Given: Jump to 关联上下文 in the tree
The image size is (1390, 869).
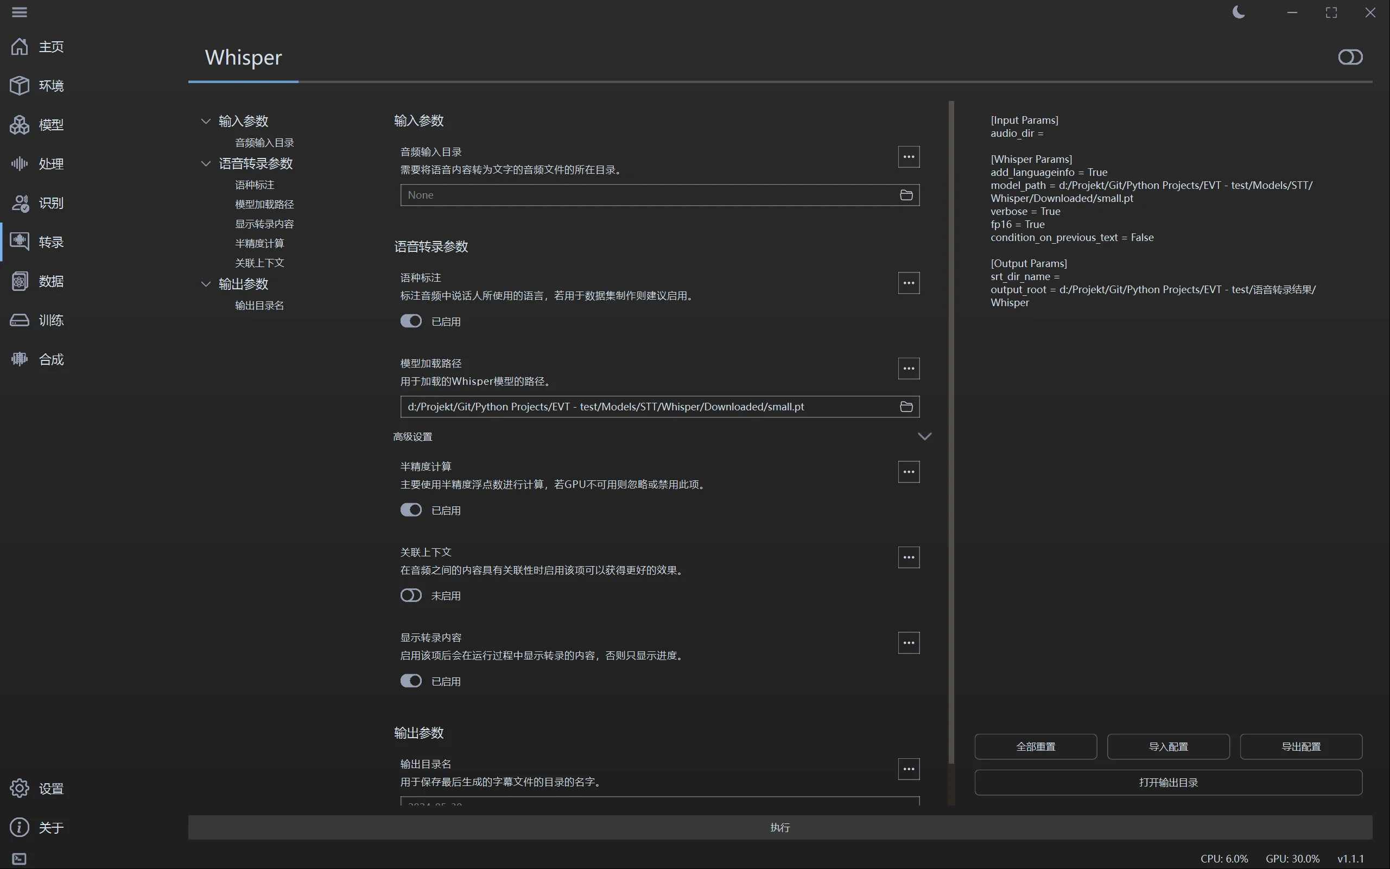Looking at the screenshot, I should 260,263.
